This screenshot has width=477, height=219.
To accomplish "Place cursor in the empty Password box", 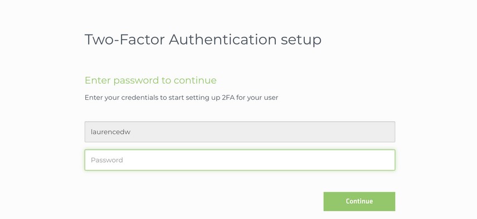I will [x=240, y=160].
